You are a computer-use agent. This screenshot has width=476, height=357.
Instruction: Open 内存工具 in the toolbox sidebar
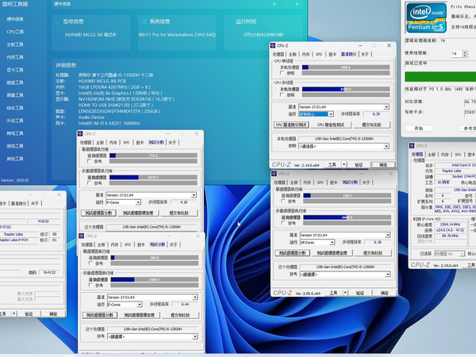point(15,57)
